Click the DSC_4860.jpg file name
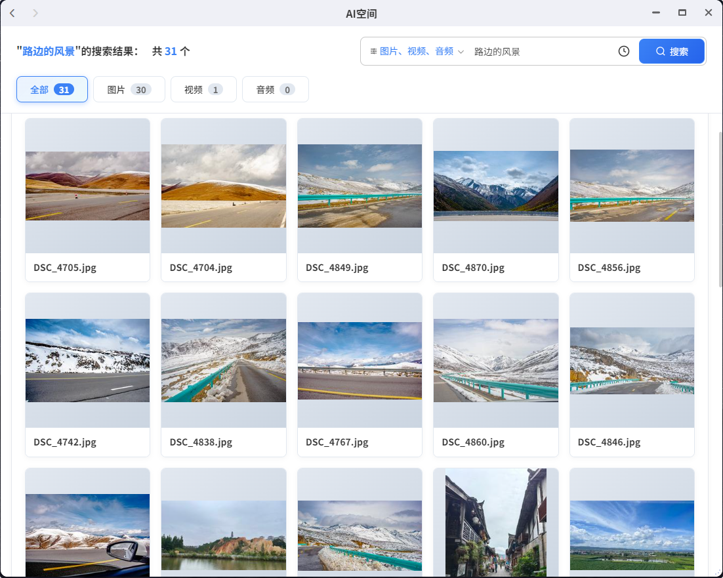Screen dimensions: 723x578 point(473,442)
